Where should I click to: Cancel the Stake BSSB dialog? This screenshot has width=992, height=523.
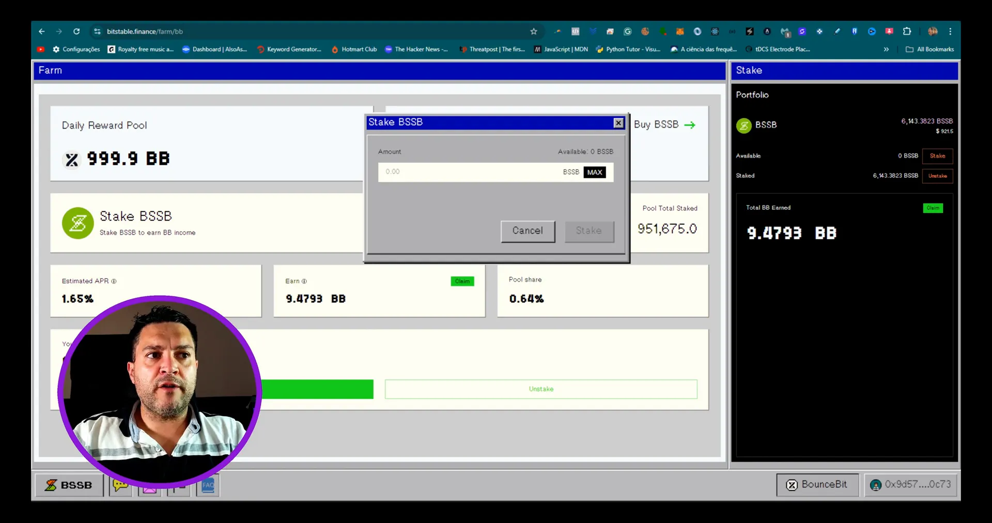(528, 231)
